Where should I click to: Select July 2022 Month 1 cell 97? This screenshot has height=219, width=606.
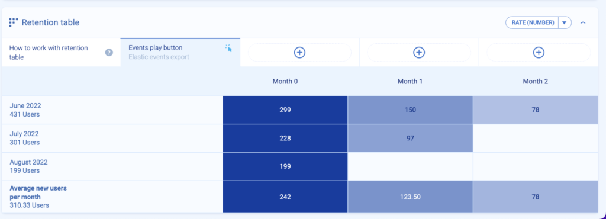click(x=410, y=139)
